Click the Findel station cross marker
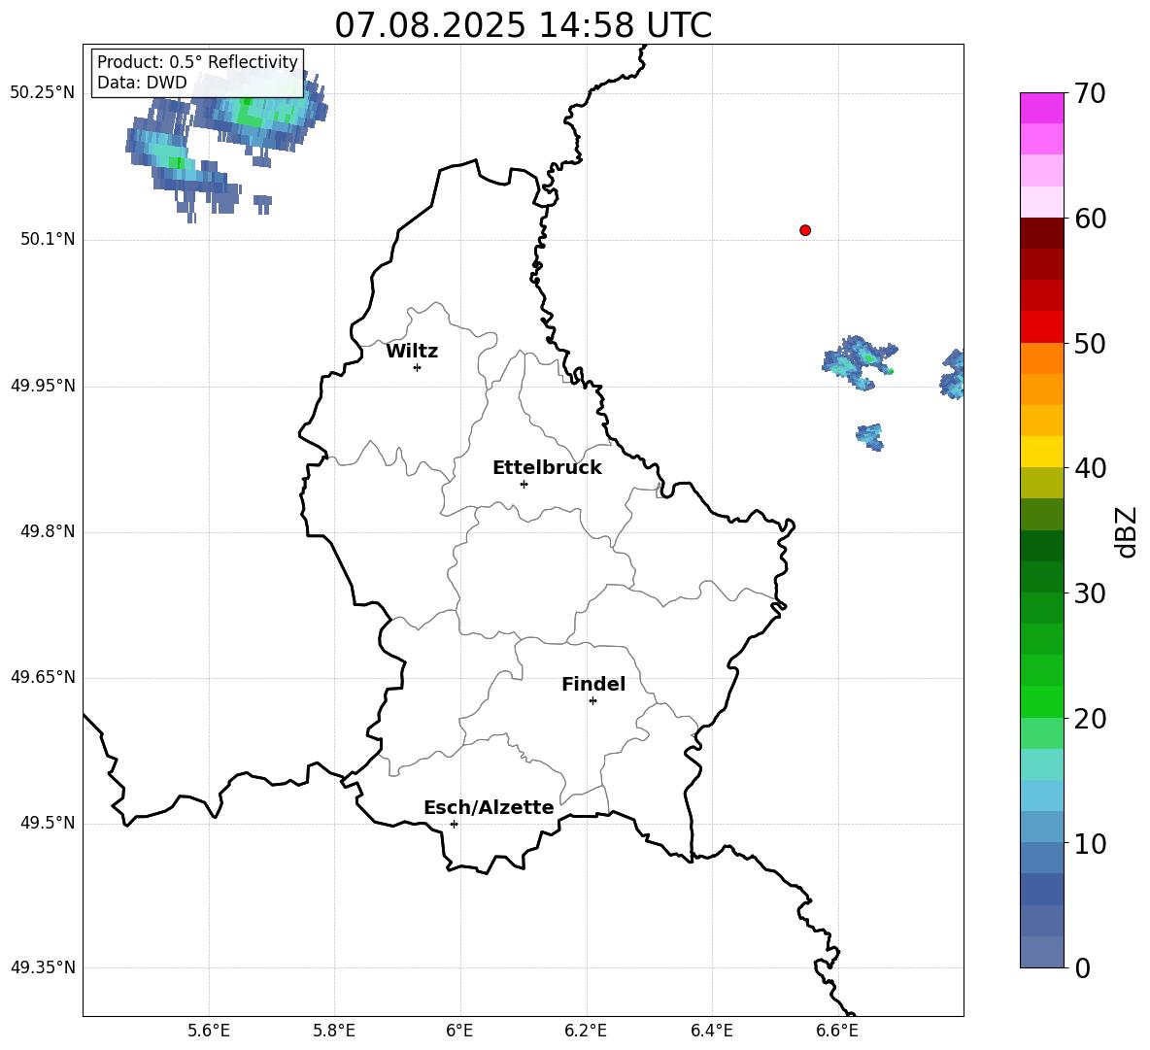This screenshot has width=1150, height=1050. 592,701
